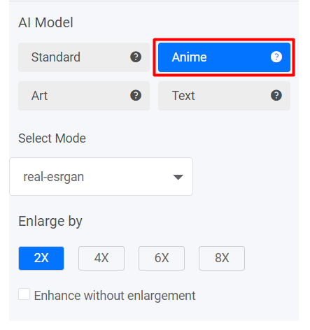Click the real-esrgan text in the combo box

point(53,177)
